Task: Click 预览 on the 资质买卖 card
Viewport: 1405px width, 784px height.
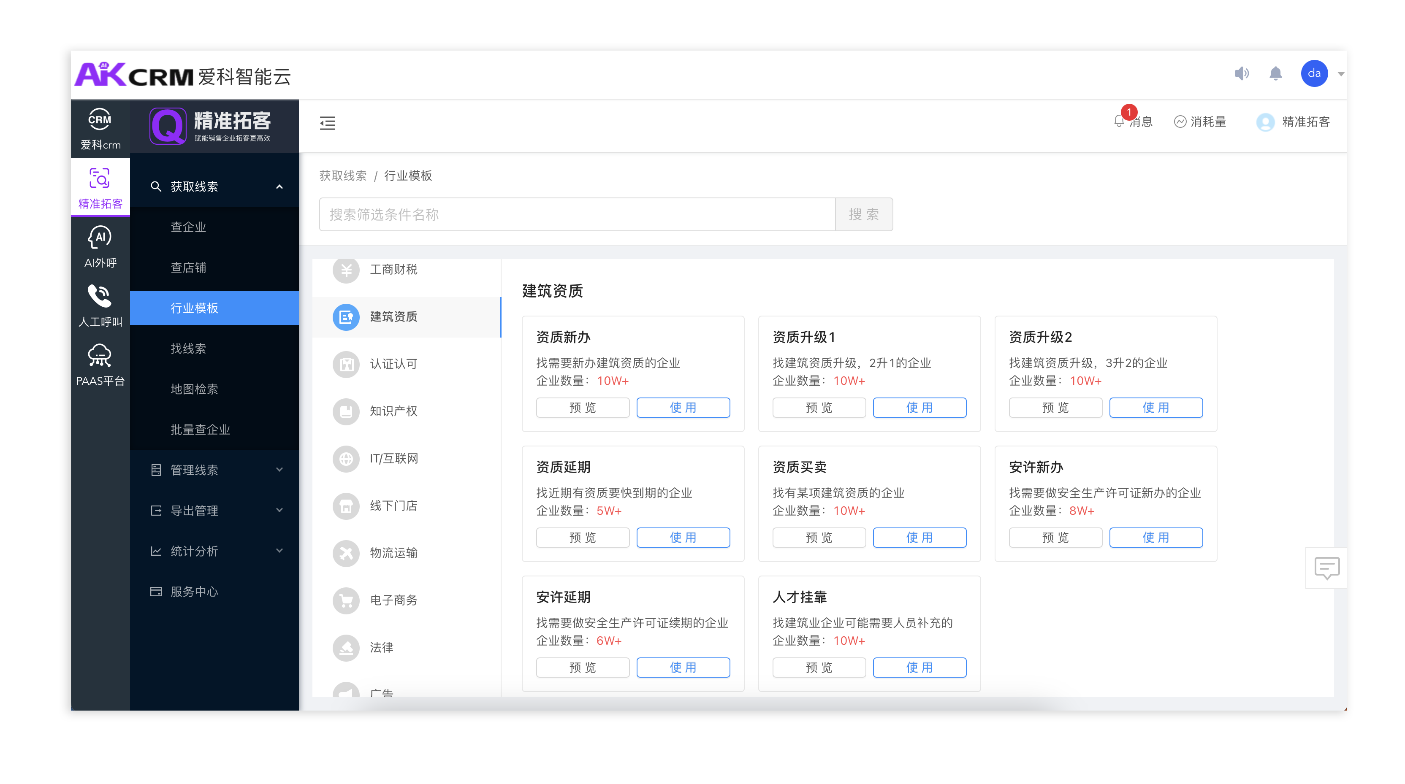Action: point(819,537)
